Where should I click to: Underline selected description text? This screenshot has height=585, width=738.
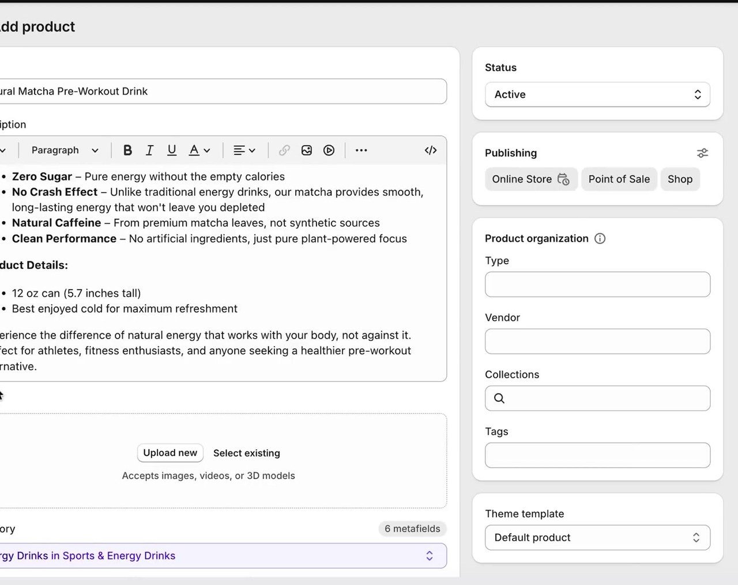point(172,150)
